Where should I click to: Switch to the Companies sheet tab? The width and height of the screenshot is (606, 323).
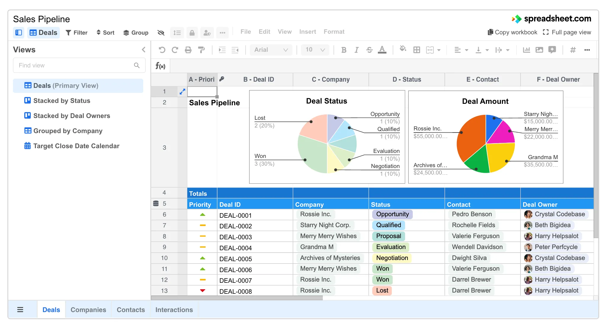click(x=88, y=310)
